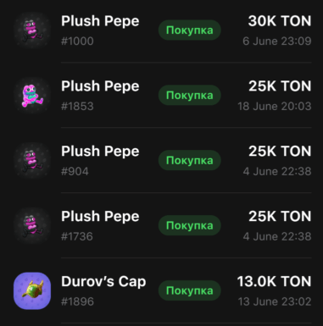
Task: Open Durov's Cap #1896 purple icon
Action: [32, 291]
